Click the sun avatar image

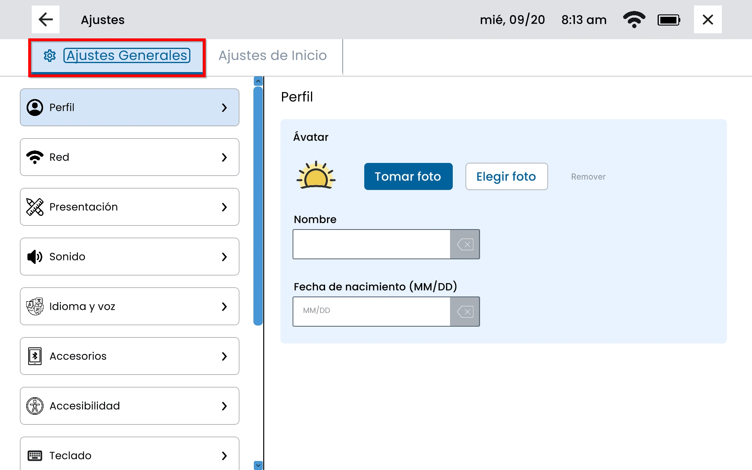316,175
